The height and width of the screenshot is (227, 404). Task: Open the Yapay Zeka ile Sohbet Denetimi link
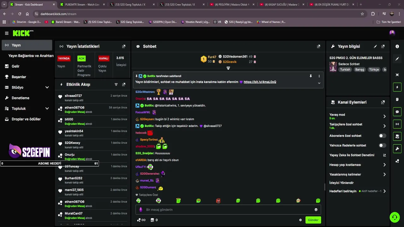pos(358,155)
